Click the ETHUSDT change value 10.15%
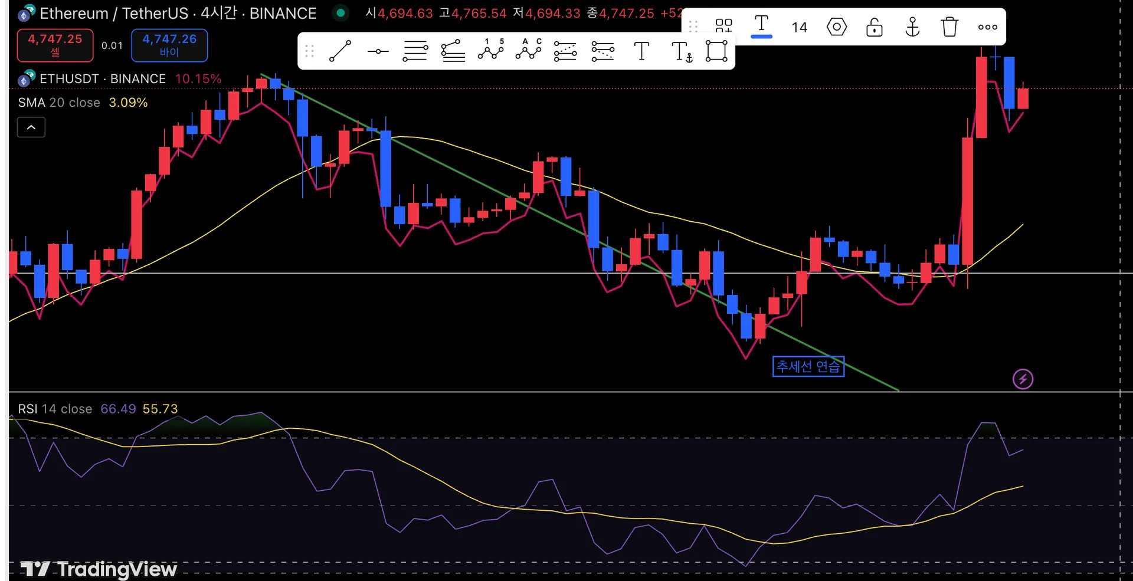Image resolution: width=1133 pixels, height=581 pixels. 198,78
